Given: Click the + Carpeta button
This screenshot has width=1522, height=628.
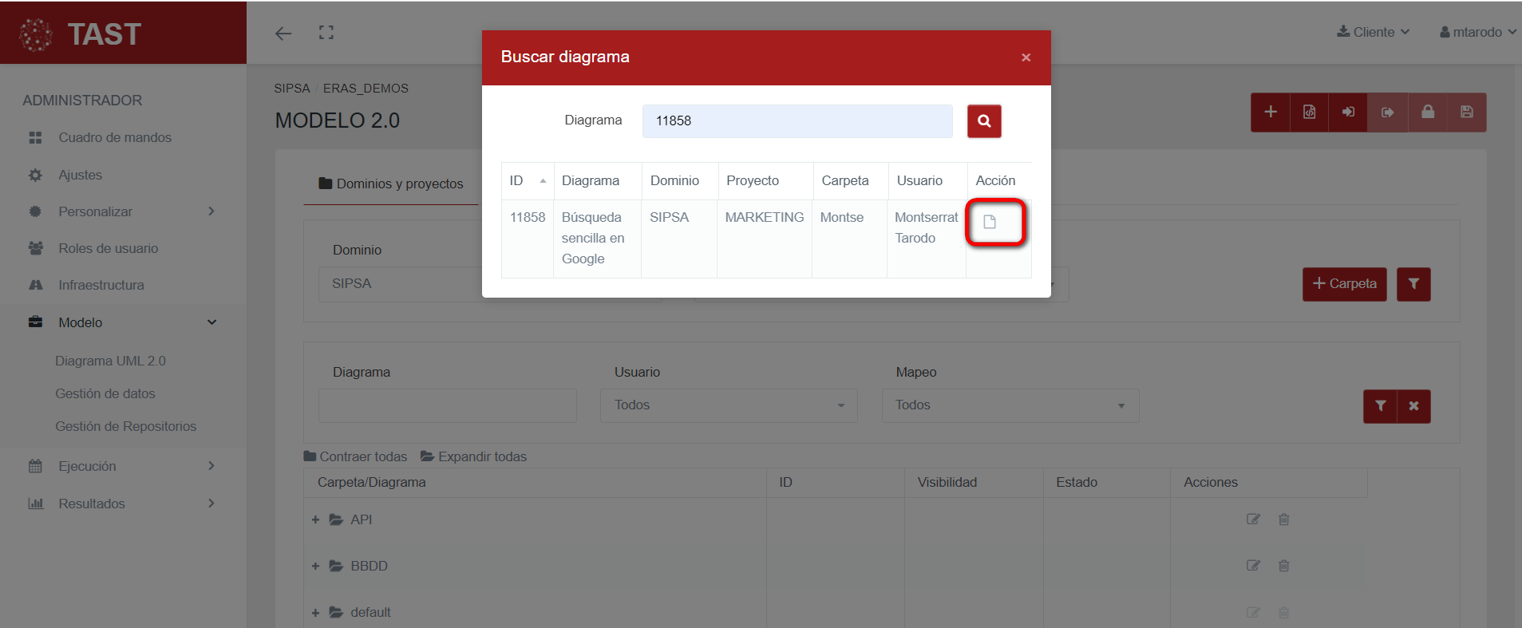Looking at the screenshot, I should click(1344, 284).
